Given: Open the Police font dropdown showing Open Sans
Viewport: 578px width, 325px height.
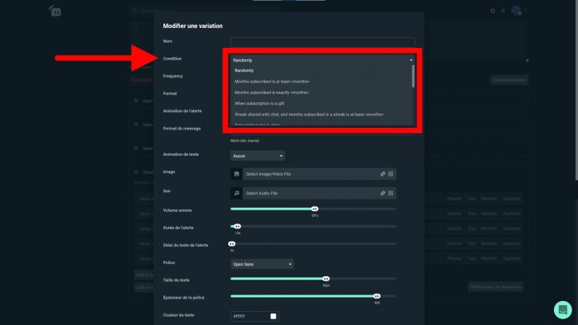Looking at the screenshot, I should click(262, 264).
